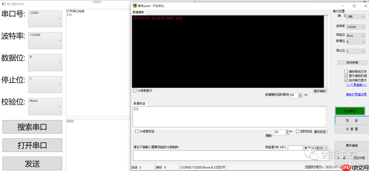Click the '打开串口完成' log line in left window
The width and height of the screenshot is (369, 171).
(x=75, y=11)
